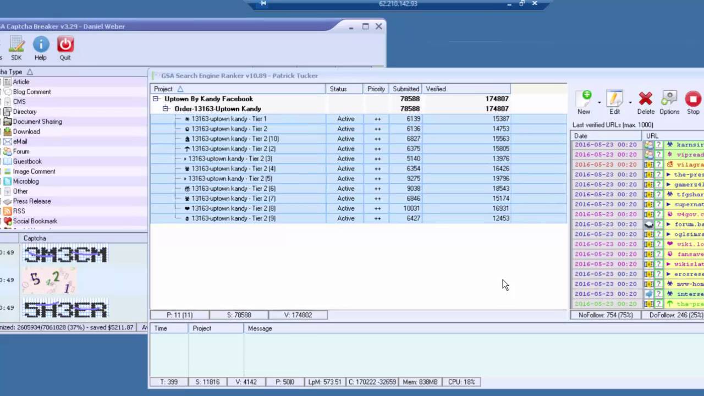Click status bar entry Mem: 838MB
This screenshot has height=396, width=704.
[x=421, y=382]
